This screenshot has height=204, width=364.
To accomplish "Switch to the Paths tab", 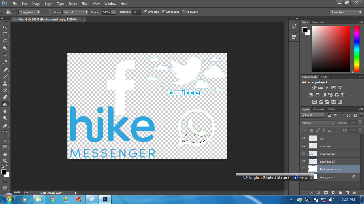I will [x=332, y=109].
